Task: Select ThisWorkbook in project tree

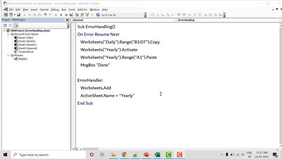Action: [26, 52]
